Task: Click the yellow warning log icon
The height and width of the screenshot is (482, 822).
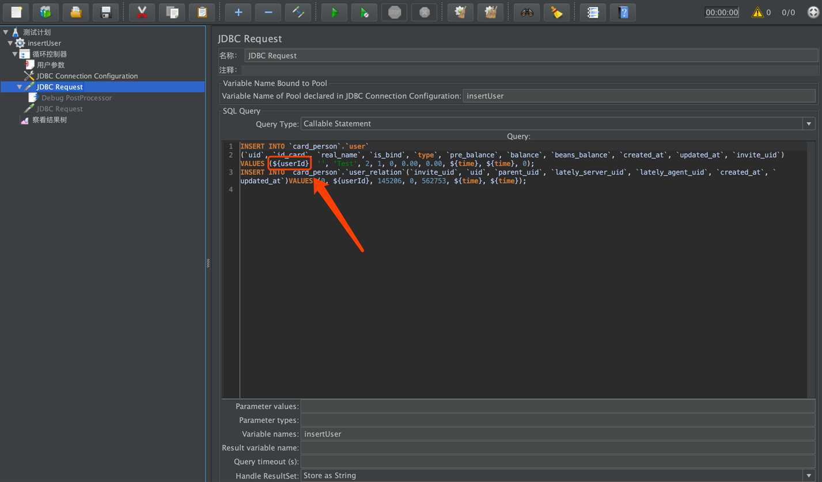Action: coord(757,12)
